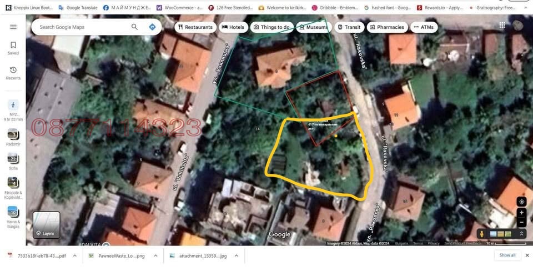Expand the imagery strip with double chevron
Viewport: 533px width, 271px height.
522,234
